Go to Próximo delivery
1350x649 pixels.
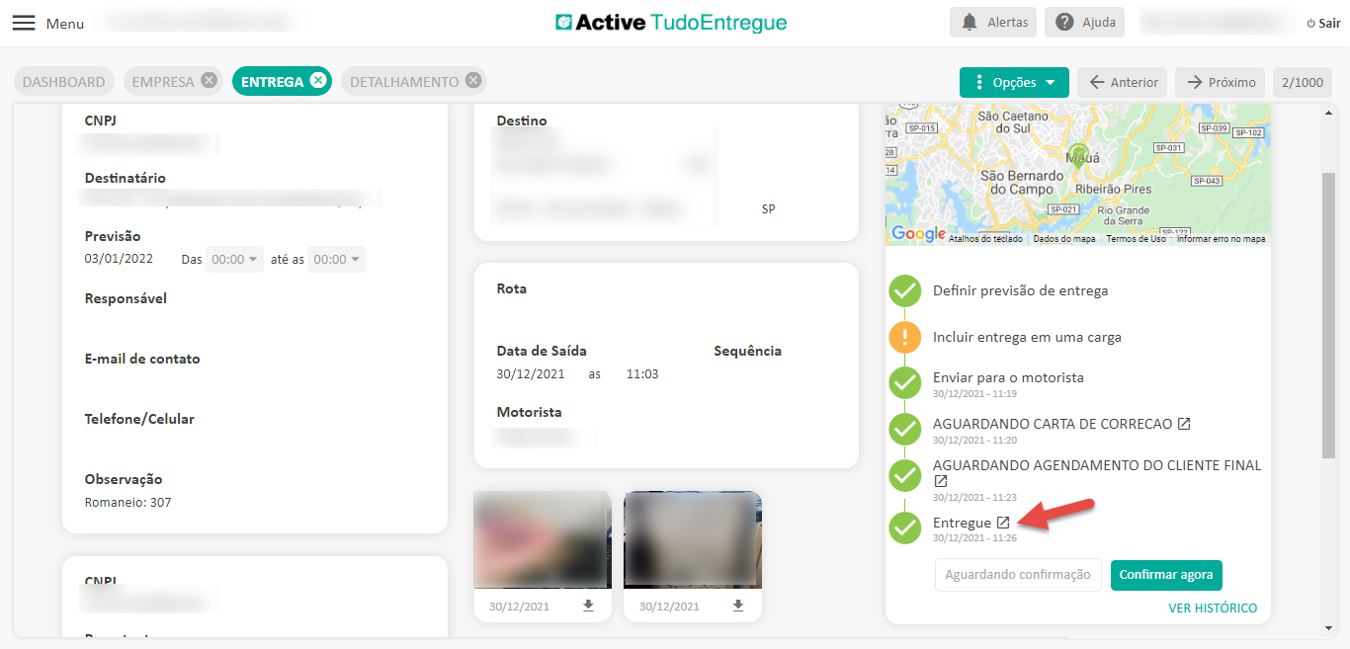pos(1221,82)
